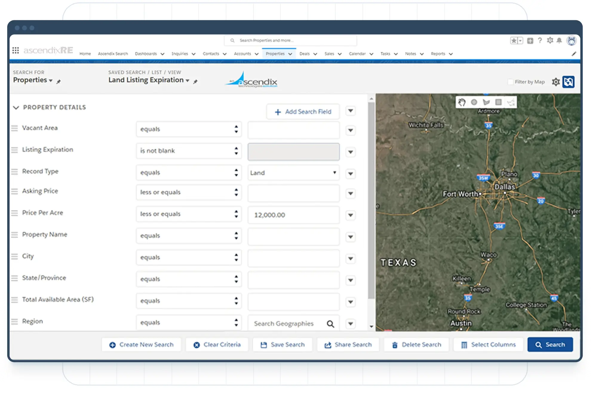Enable the Filter by Map checkbox
Image resolution: width=591 pixels, height=413 pixels.
pos(510,82)
